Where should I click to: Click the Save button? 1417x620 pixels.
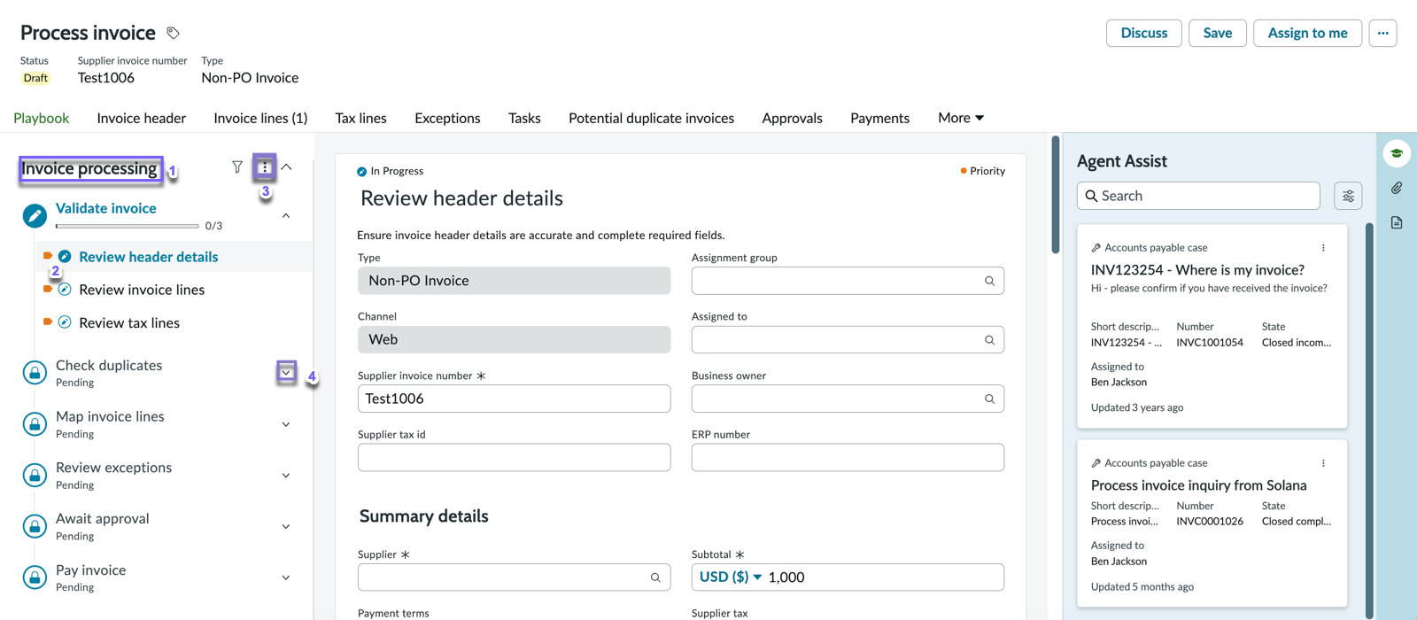pos(1218,33)
